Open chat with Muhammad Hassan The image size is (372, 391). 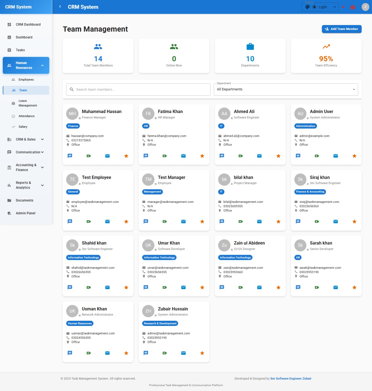(x=70, y=156)
